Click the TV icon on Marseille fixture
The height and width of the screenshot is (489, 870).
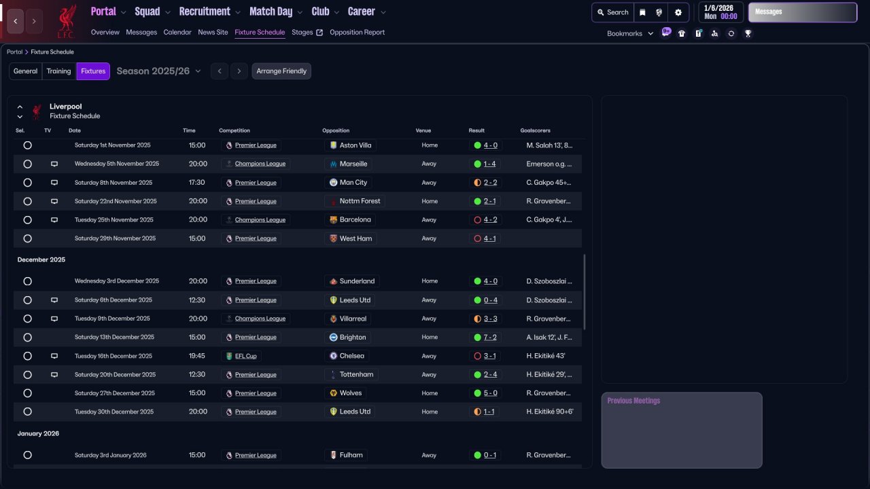tap(54, 164)
